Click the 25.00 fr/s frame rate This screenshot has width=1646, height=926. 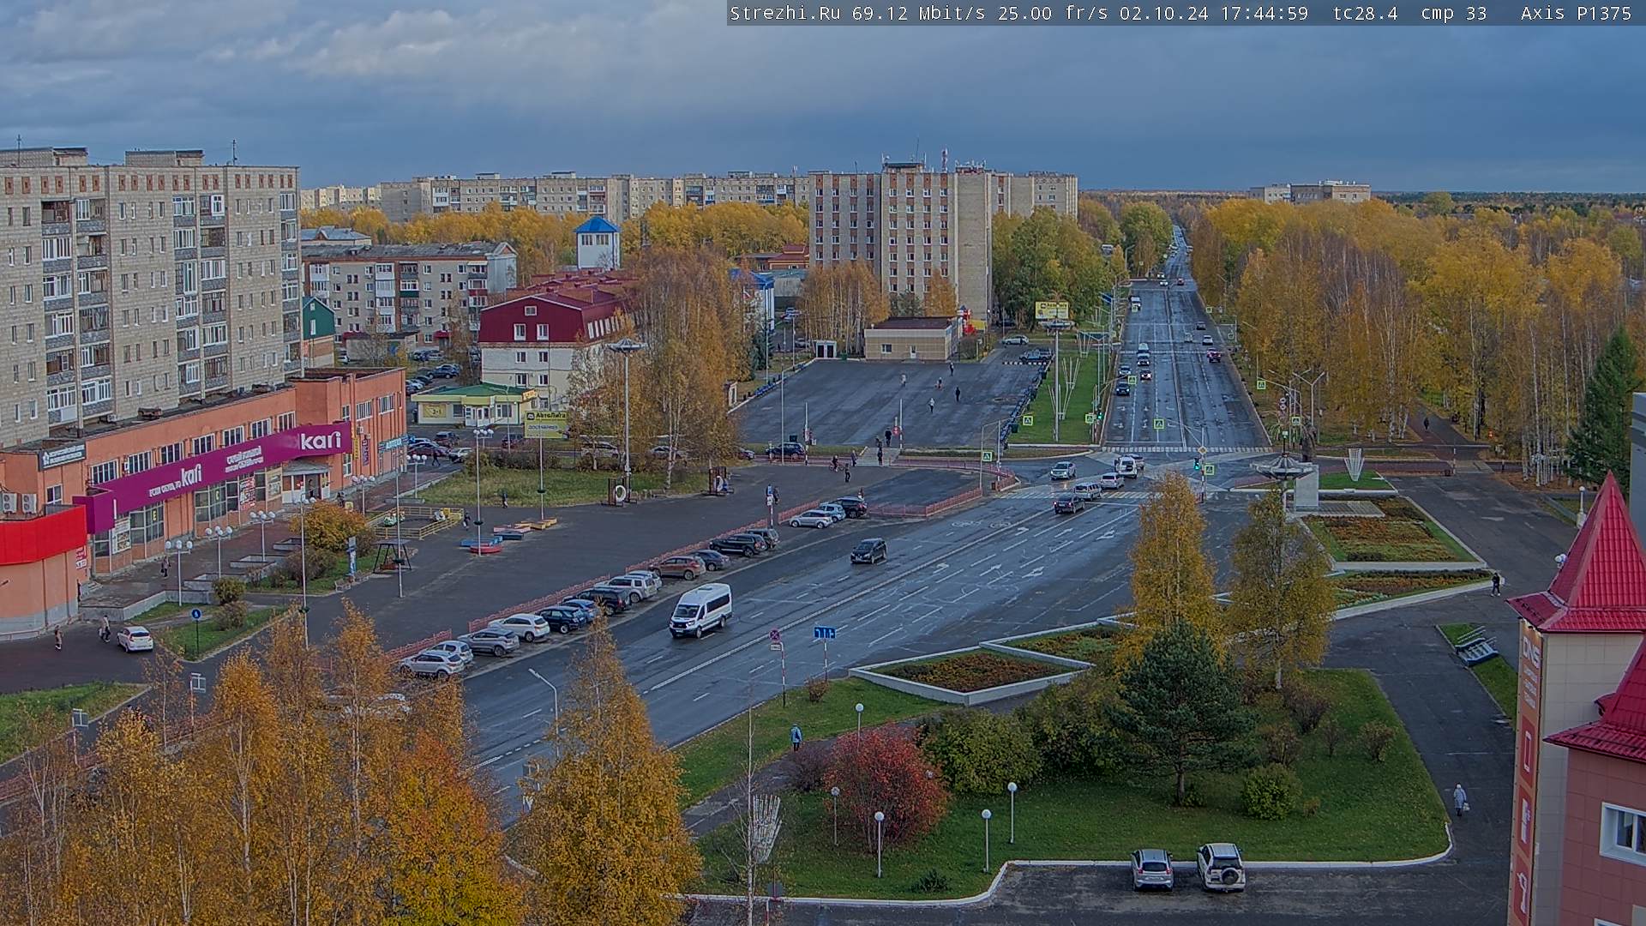[x=1053, y=14]
